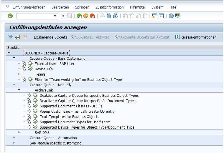Collapse Capture-Queue - Basis Customizing node
The image size is (224, 153).
point(14,58)
